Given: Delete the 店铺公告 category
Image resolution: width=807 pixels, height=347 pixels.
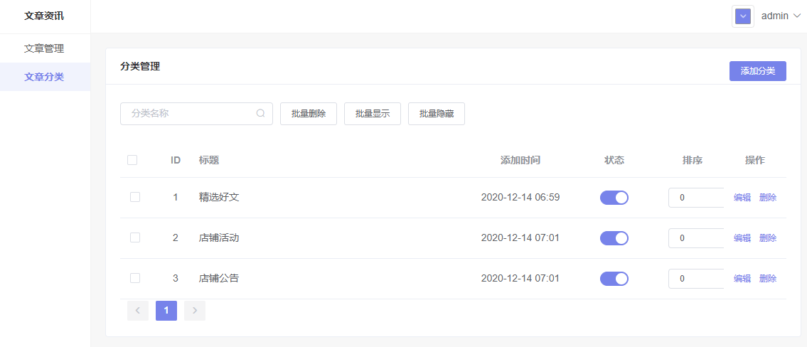Looking at the screenshot, I should [768, 279].
